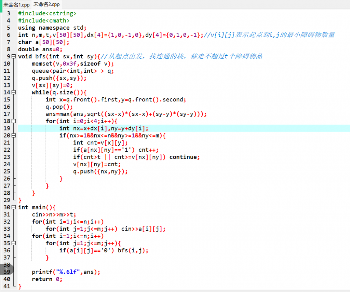
Task: Click the #include<cmath> directive
Action: coord(44,20)
